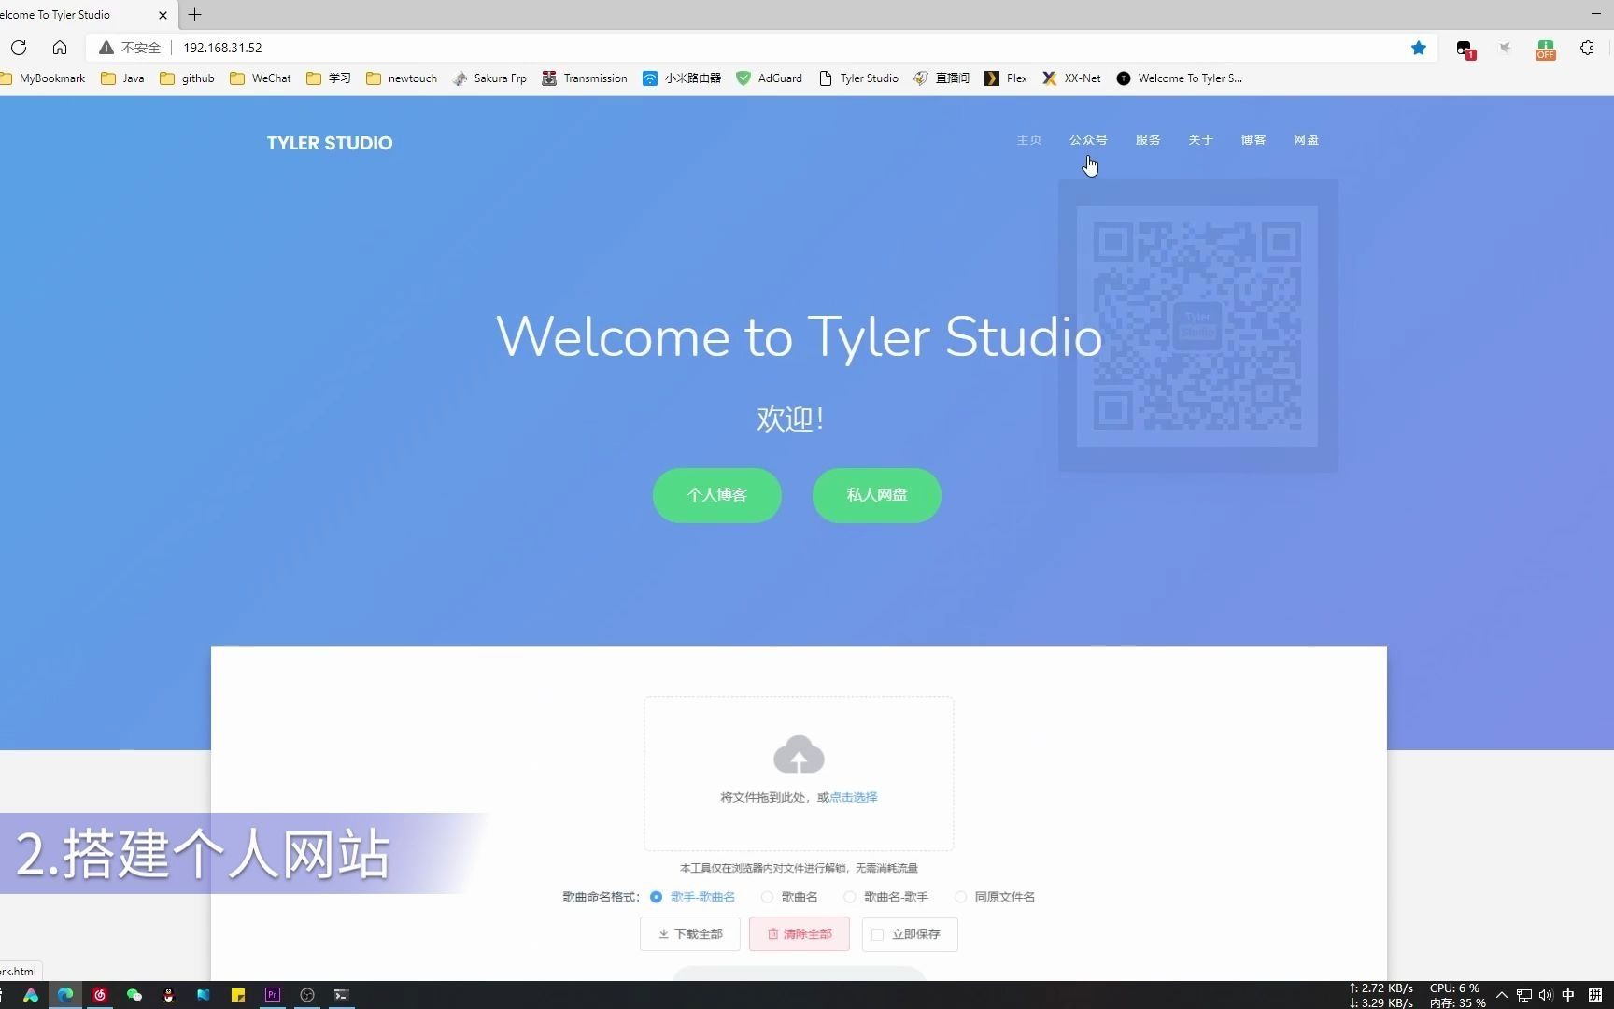Open the terminal icon in taskbar
Image resolution: width=1614 pixels, height=1009 pixels.
[x=342, y=995]
